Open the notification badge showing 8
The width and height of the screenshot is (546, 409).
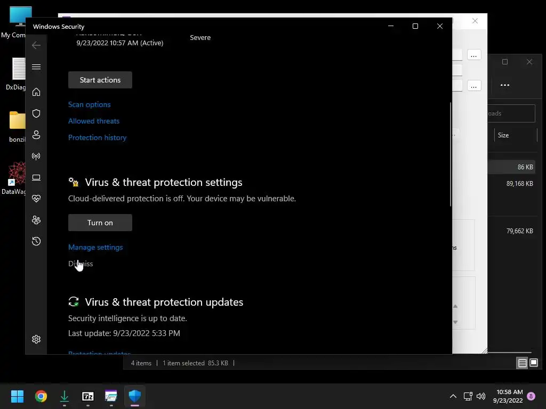click(x=531, y=396)
